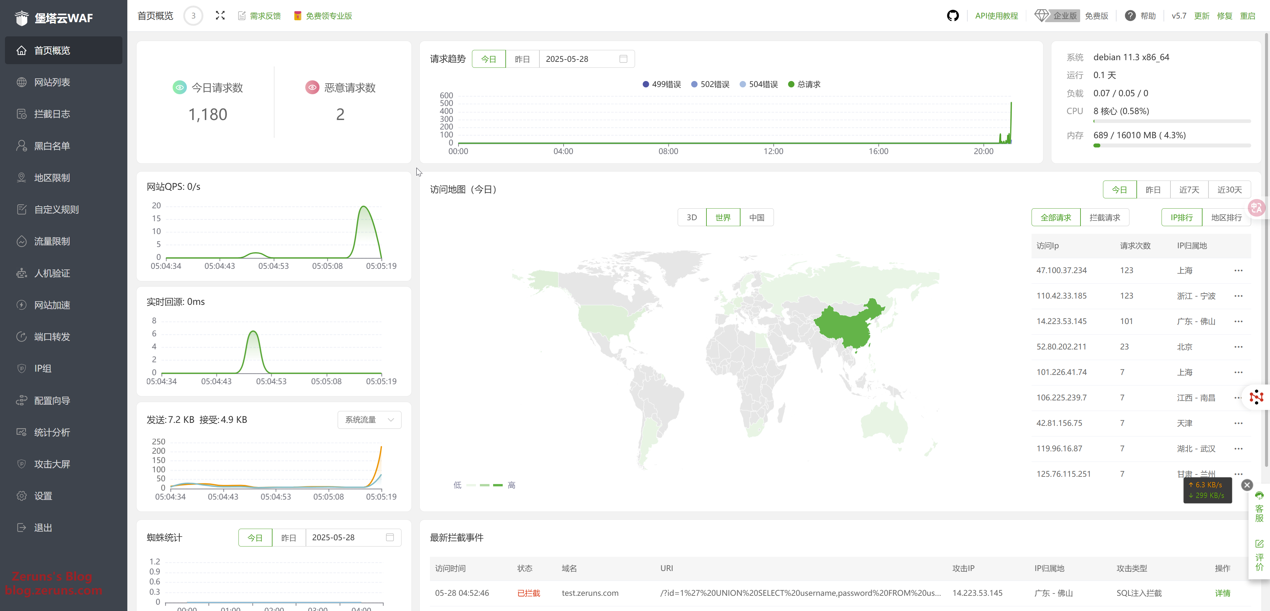Expand the 系统流量 dropdown

(x=369, y=420)
